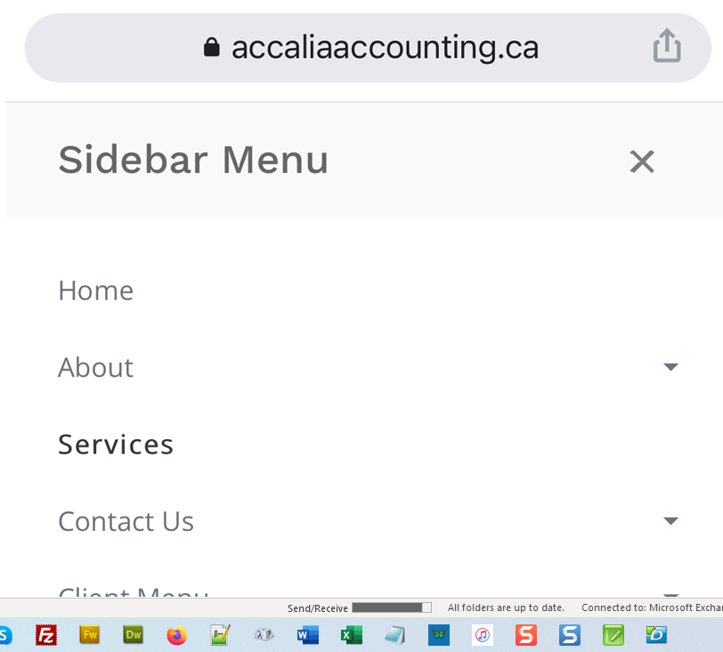
Task: Expand the Client Menu submenu arrow
Action: (670, 594)
